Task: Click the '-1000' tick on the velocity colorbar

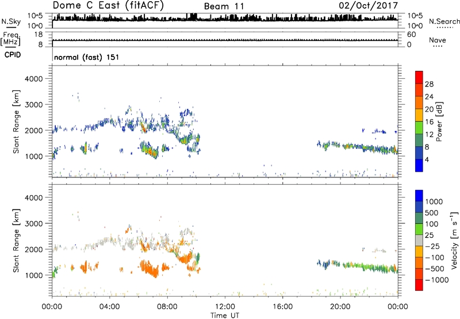Action: [437, 280]
